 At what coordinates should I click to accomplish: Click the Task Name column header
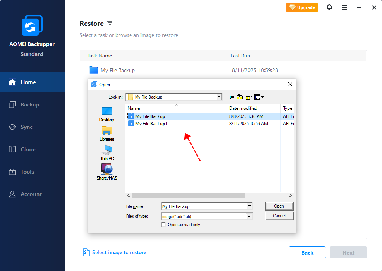(x=100, y=56)
